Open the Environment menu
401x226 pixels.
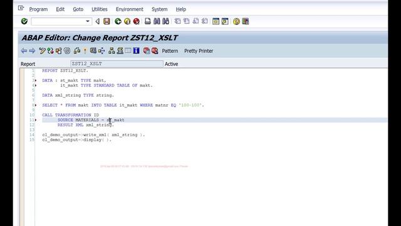pyautogui.click(x=130, y=9)
